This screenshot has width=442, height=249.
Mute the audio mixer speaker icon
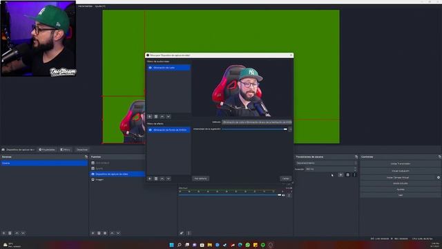(284, 195)
